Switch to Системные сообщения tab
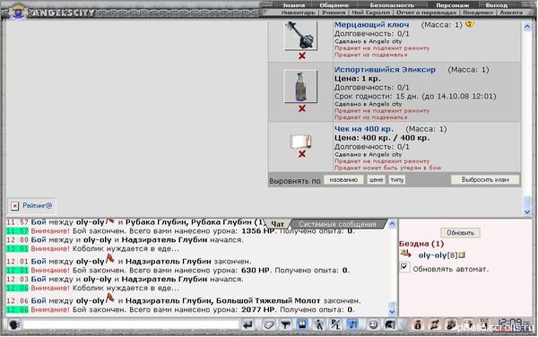The height and width of the screenshot is (337, 538). click(x=338, y=224)
